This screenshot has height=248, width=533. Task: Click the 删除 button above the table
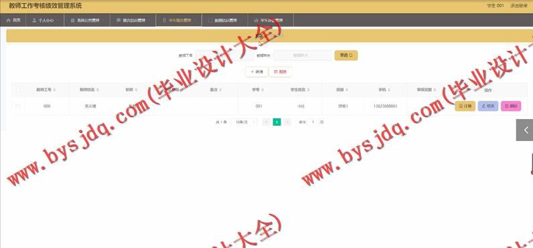[x=280, y=72]
